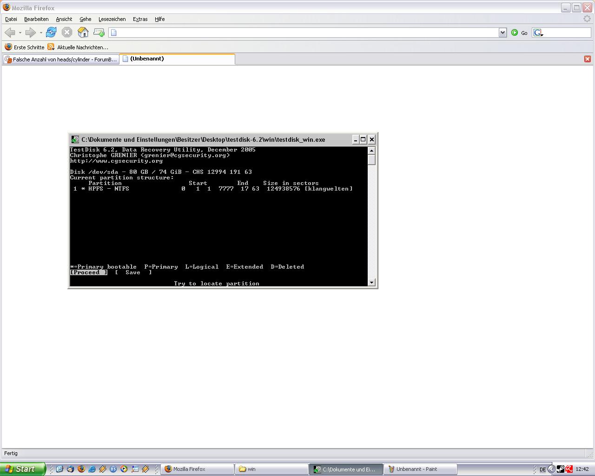Screen dimensions: 595x476
Task: Switch to the C:\Dokumente und Ei... taskbar button
Action: [x=346, y=469]
